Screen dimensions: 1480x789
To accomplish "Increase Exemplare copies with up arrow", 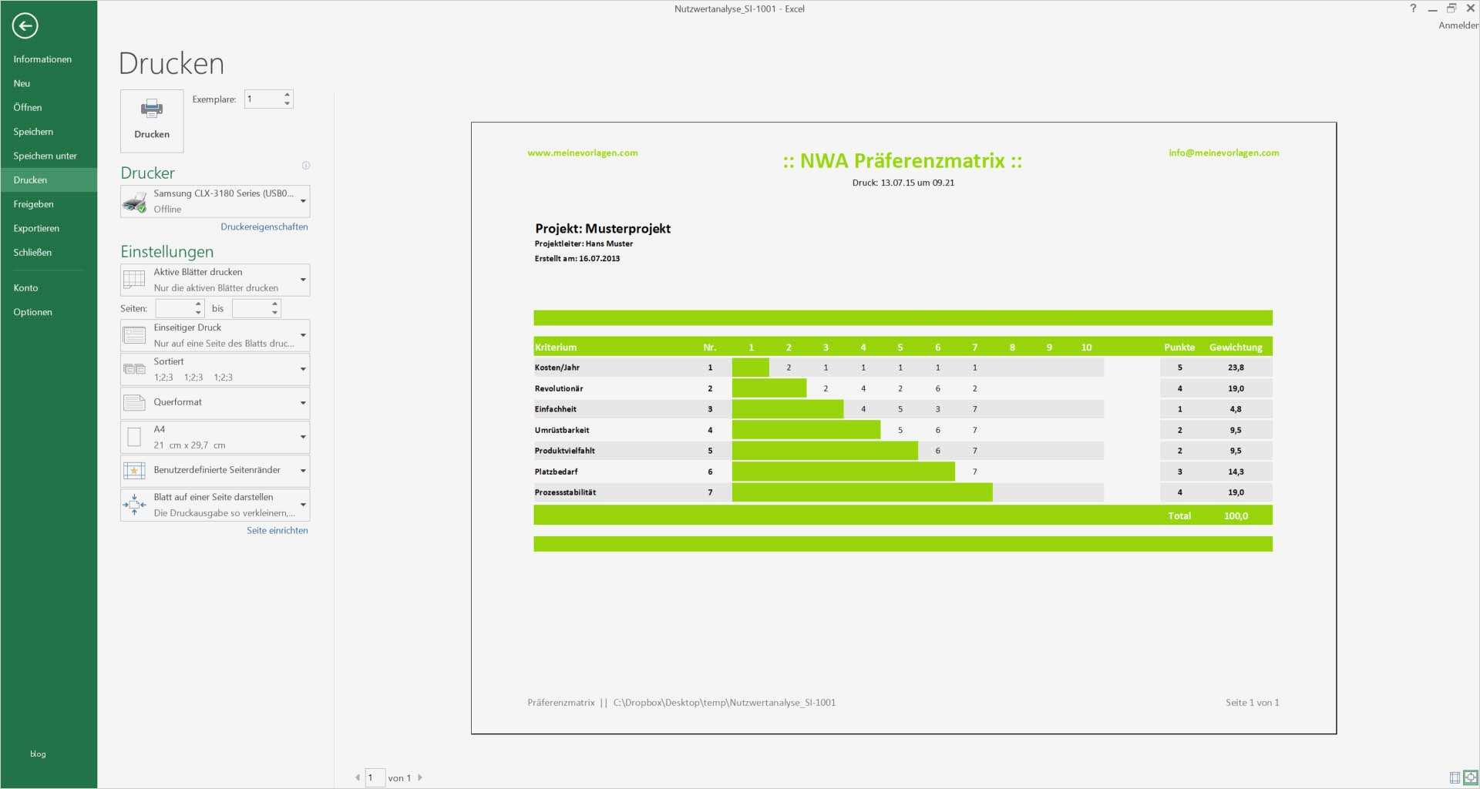I will (x=288, y=95).
